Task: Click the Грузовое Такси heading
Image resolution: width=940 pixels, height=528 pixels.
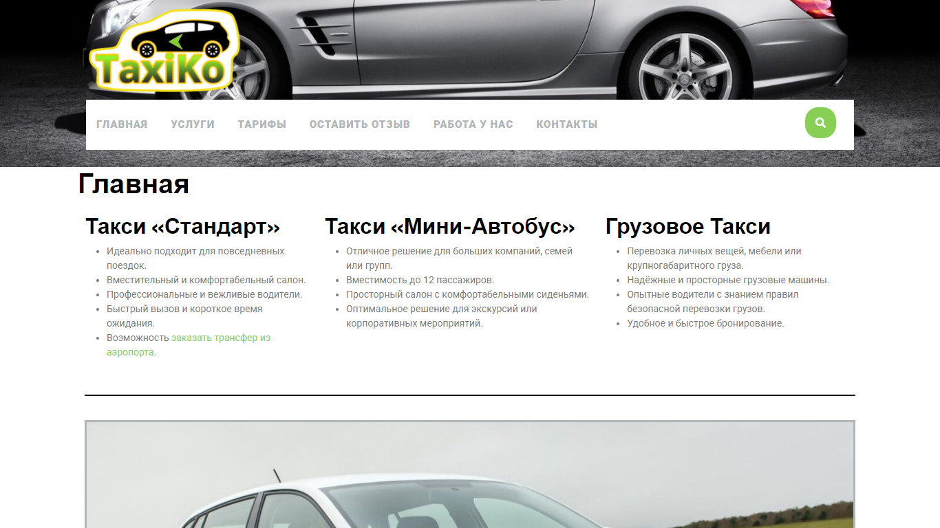Action: tap(688, 226)
